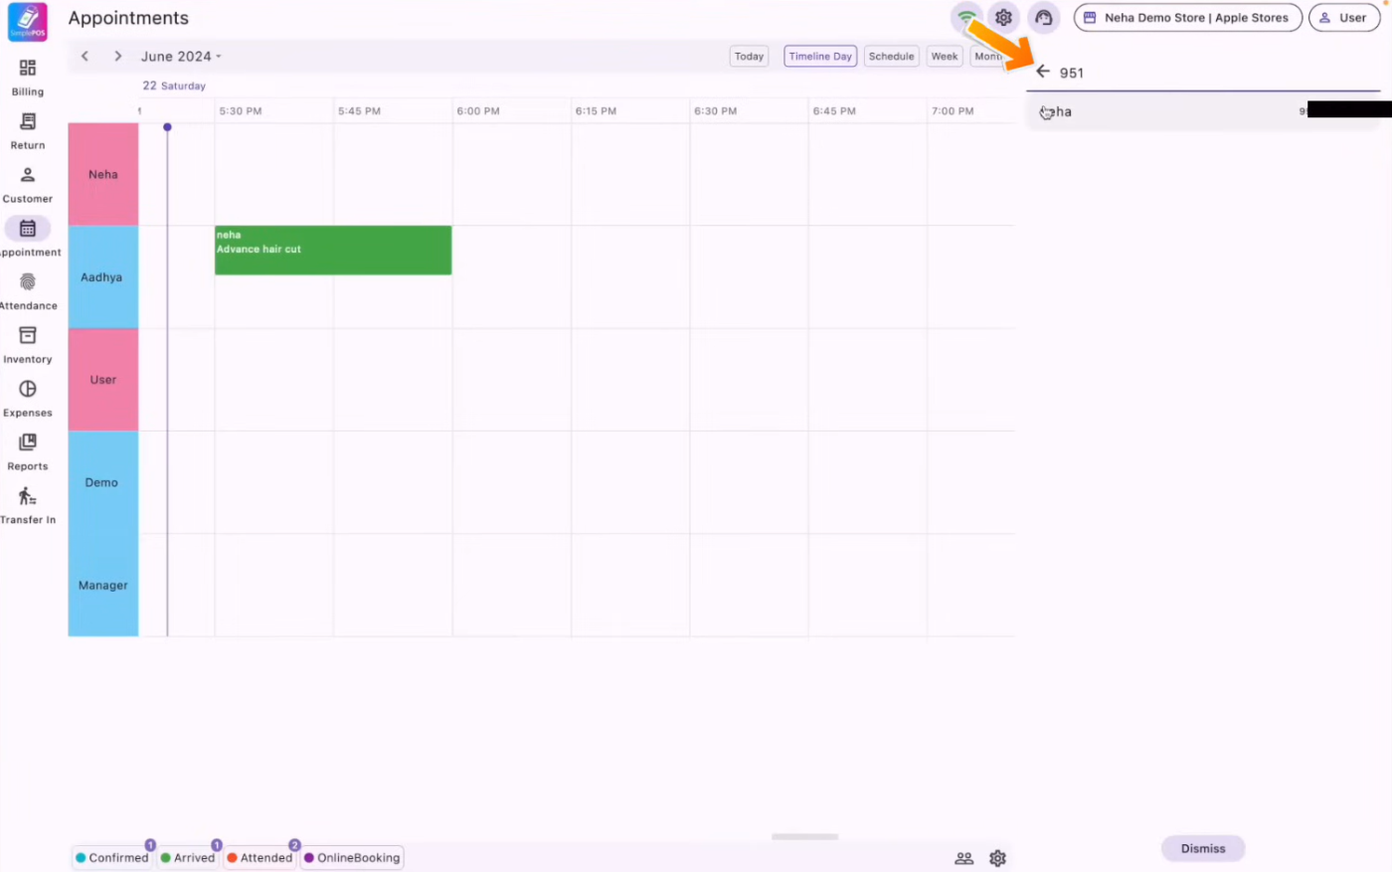Toggle Confirmed status filter
This screenshot has width=1392, height=872.
112,858
